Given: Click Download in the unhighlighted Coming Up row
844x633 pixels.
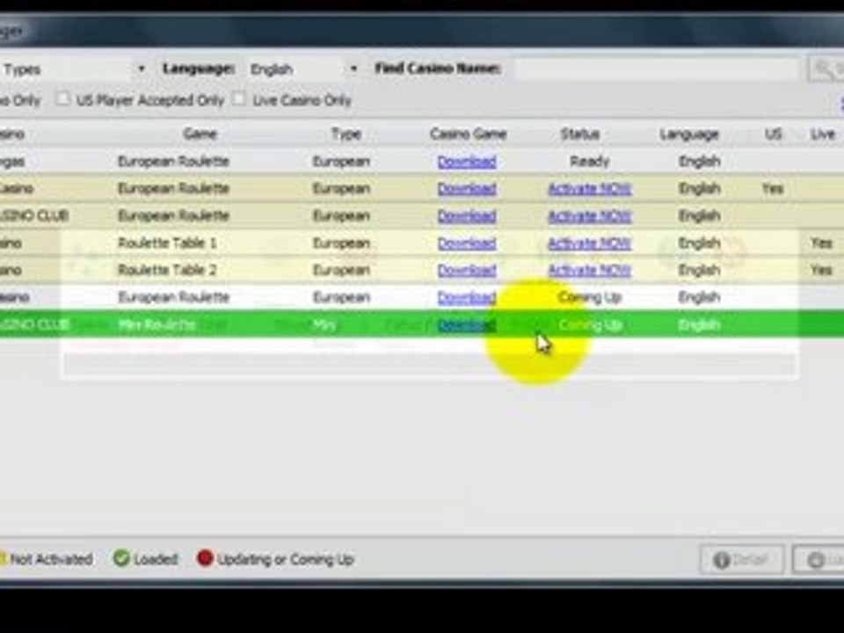Looking at the screenshot, I should click(x=467, y=297).
